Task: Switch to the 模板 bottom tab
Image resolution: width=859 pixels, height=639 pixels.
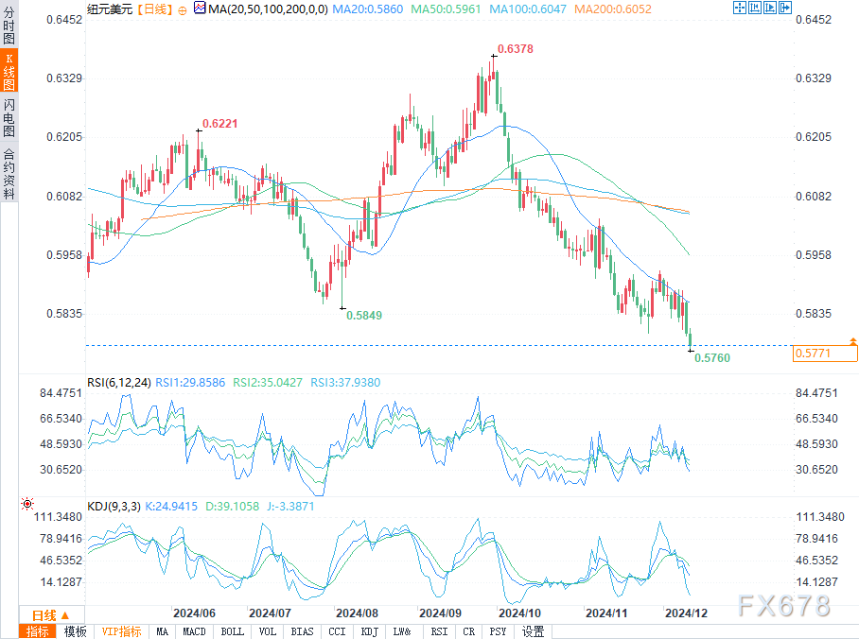Action: point(75,631)
